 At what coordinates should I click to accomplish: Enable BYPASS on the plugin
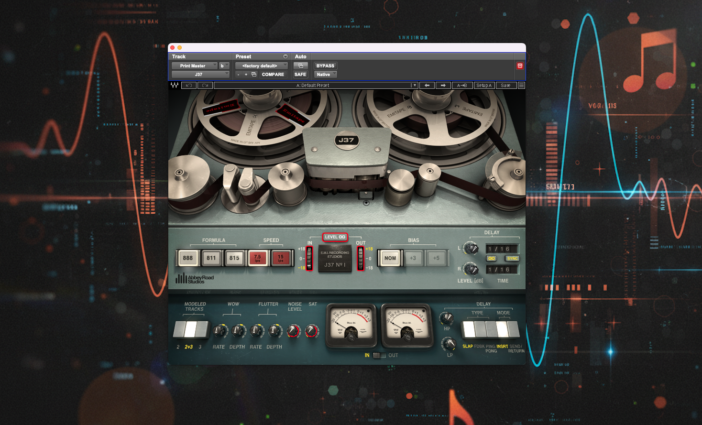[x=326, y=65]
